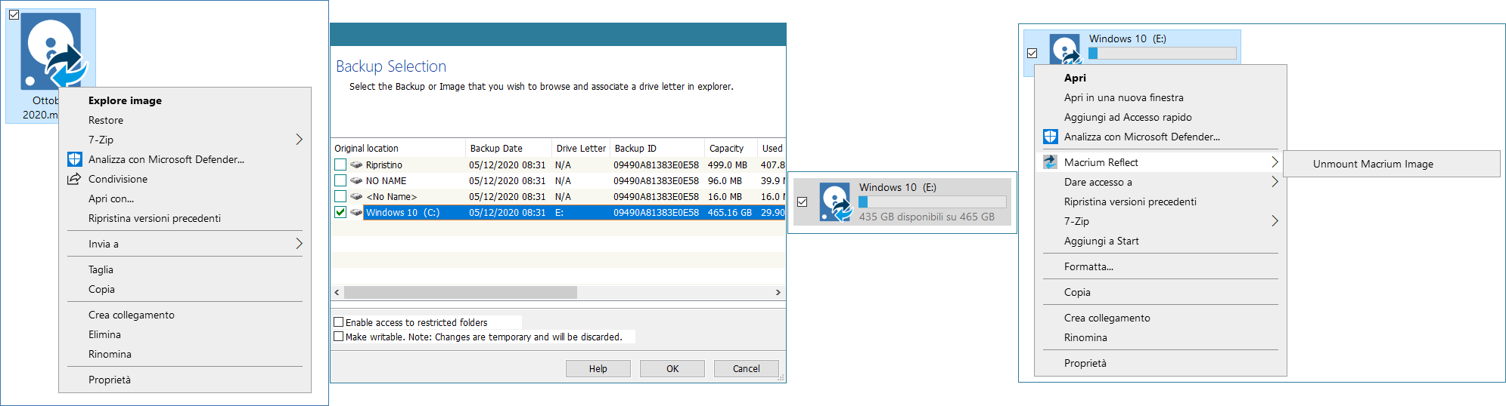Click the Condivisione share icon
The width and height of the screenshot is (1506, 406).
tap(74, 179)
